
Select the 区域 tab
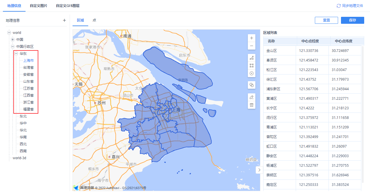coord(80,20)
